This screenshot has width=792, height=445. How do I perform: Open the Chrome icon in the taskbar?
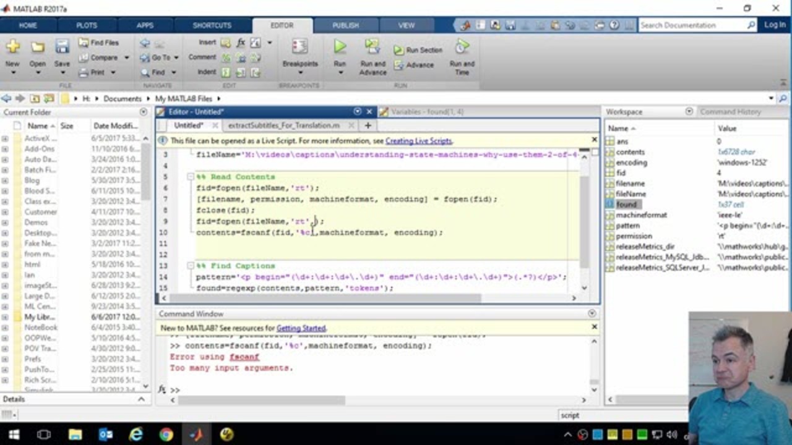(x=166, y=434)
